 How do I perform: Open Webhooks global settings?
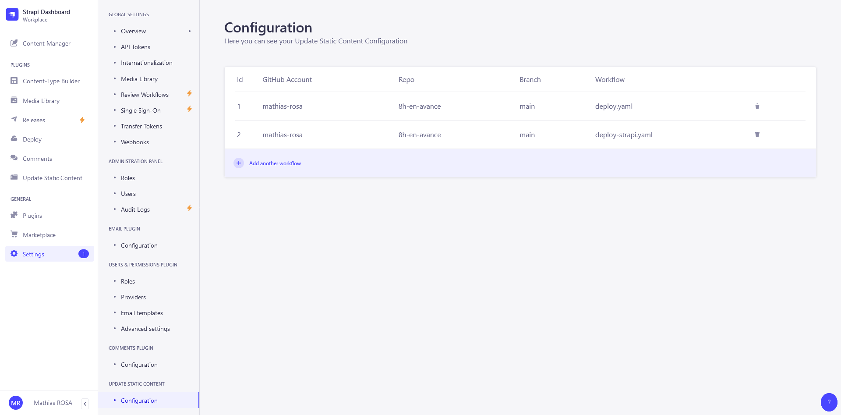(134, 142)
